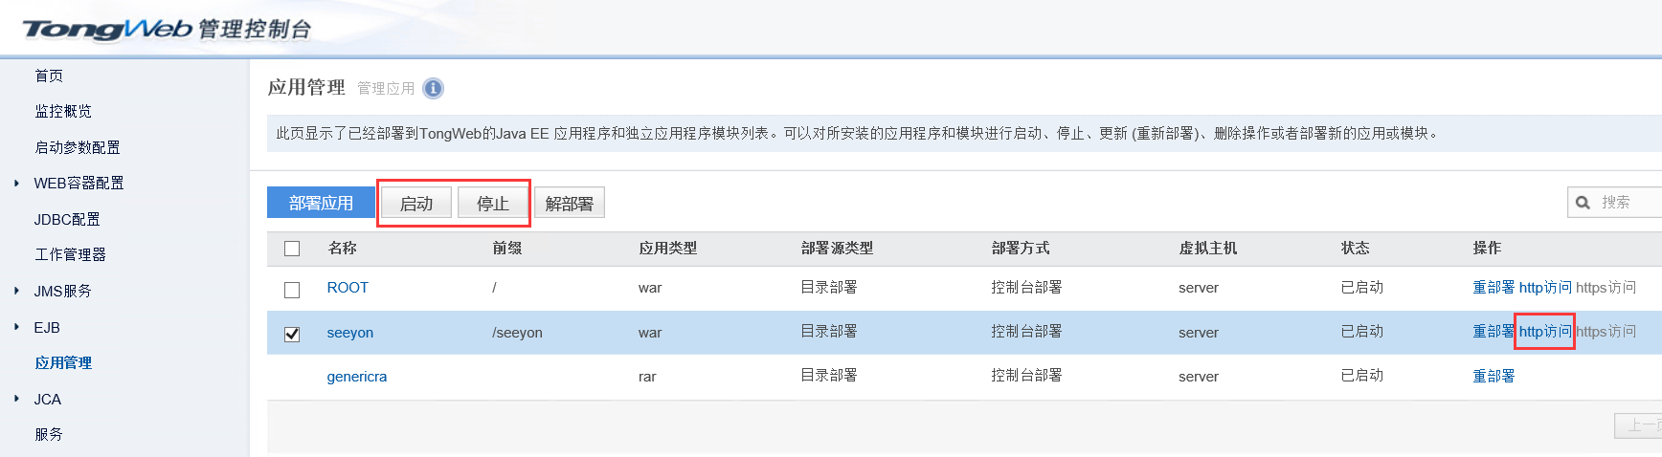1662x457 pixels.
Task: Open 首页 in the sidebar
Action: pyautogui.click(x=49, y=76)
